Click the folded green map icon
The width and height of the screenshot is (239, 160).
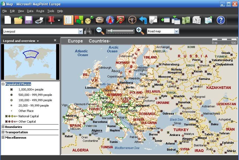tap(186, 20)
